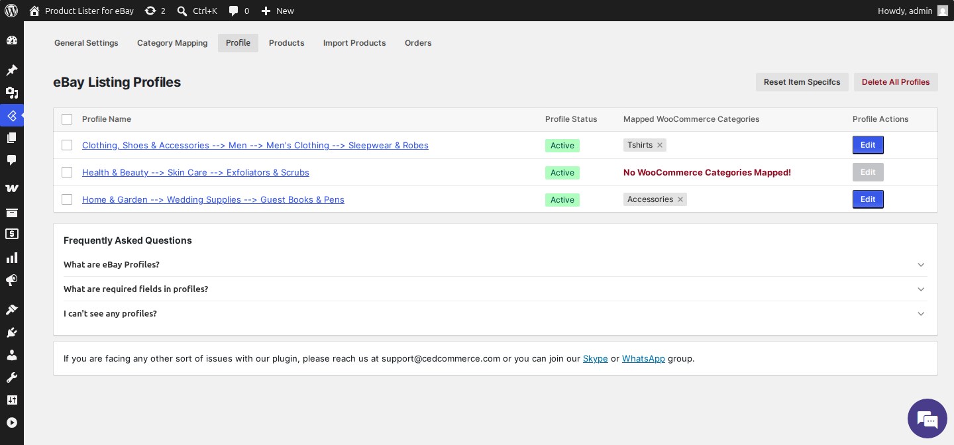This screenshot has width=954, height=445.
Task: Check the Sleepwear & Robes profile checkbox
Action: pos(67,145)
